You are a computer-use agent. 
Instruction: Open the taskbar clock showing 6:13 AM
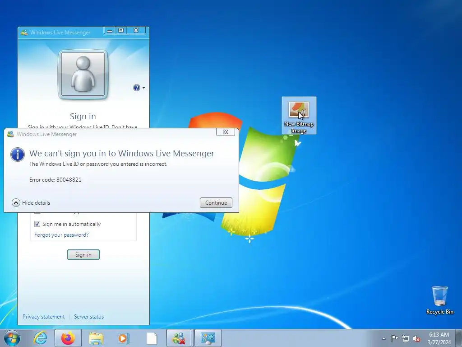click(439, 338)
